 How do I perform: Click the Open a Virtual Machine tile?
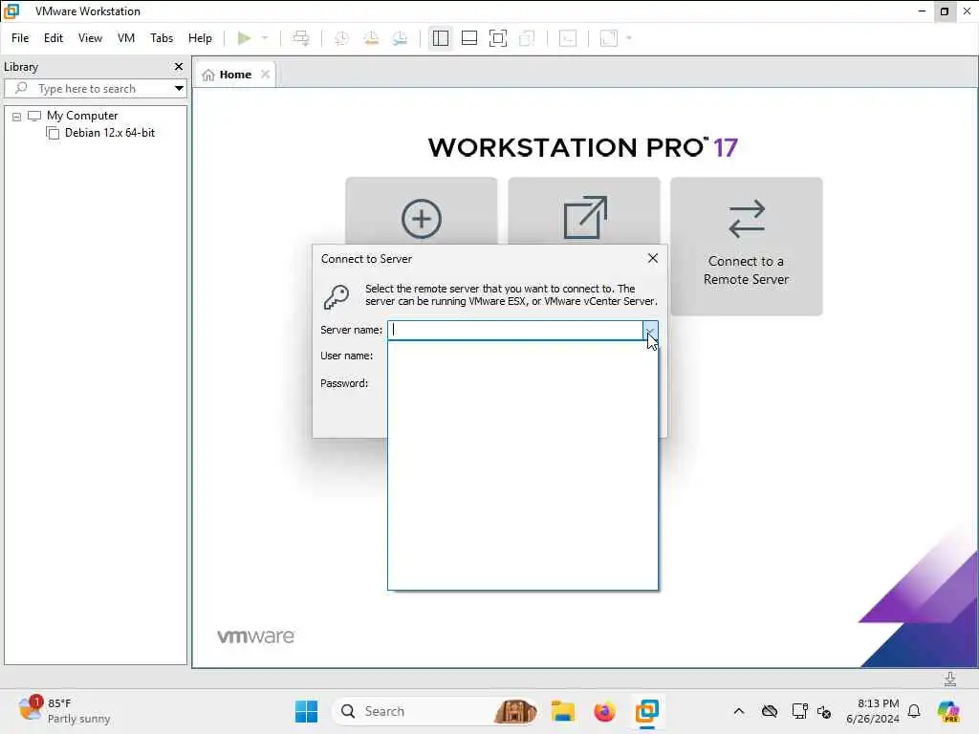click(584, 210)
